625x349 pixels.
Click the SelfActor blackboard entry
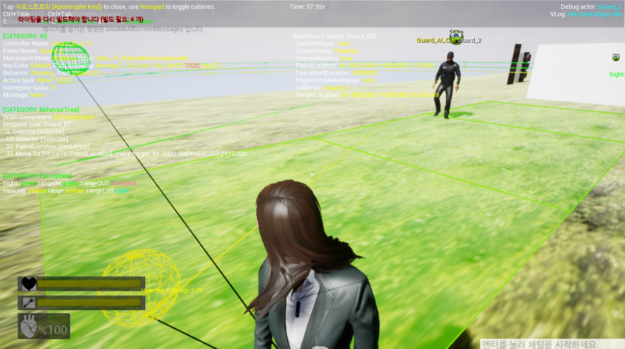pyautogui.click(x=322, y=88)
